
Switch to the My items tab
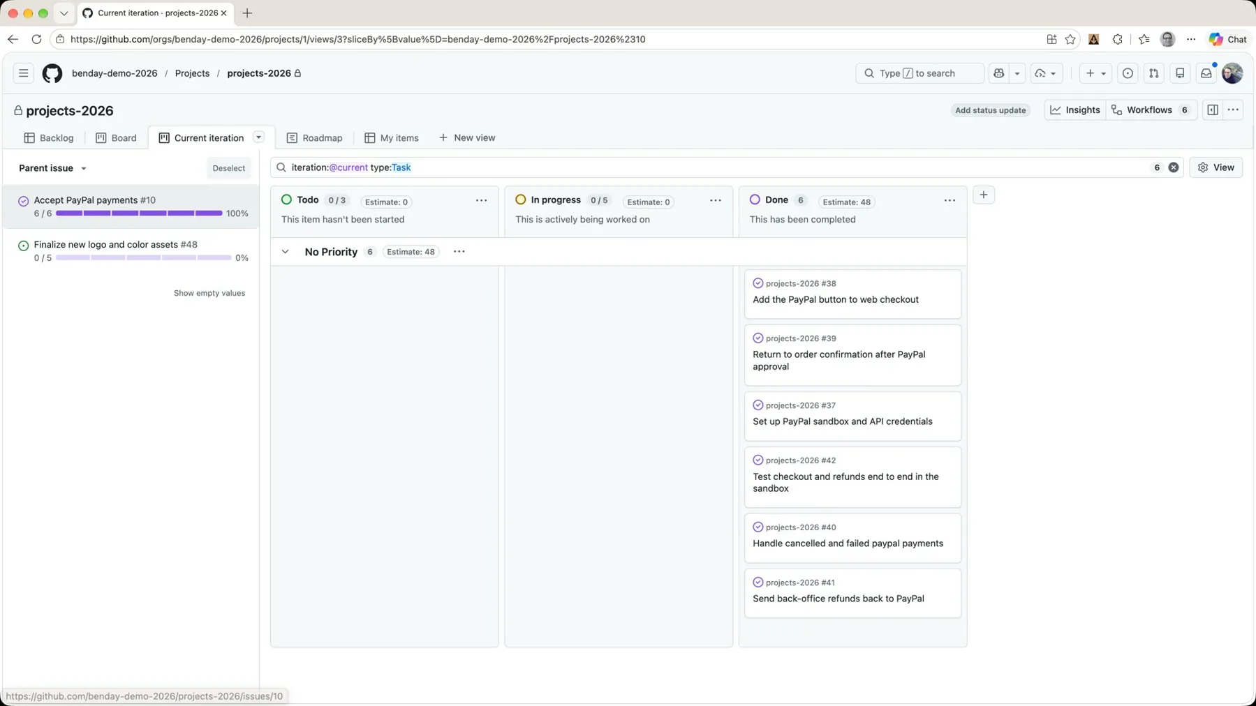pos(392,138)
